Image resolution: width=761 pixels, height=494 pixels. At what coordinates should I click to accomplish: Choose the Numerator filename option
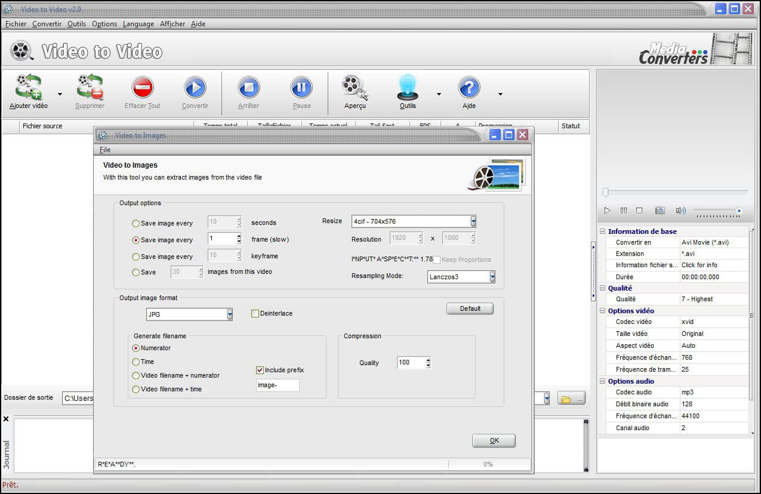tap(136, 348)
